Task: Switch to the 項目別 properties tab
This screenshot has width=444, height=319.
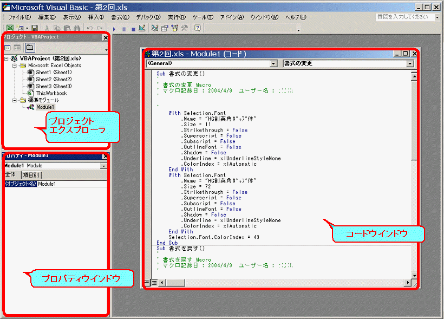Action: pyautogui.click(x=31, y=175)
